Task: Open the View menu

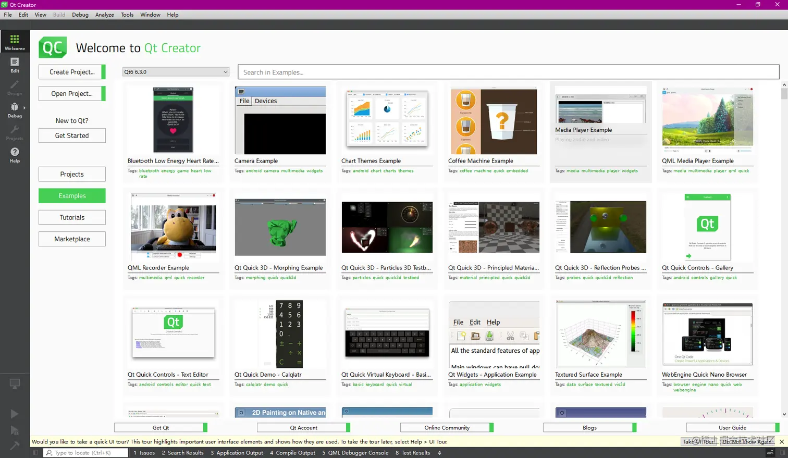Action: (x=41, y=15)
